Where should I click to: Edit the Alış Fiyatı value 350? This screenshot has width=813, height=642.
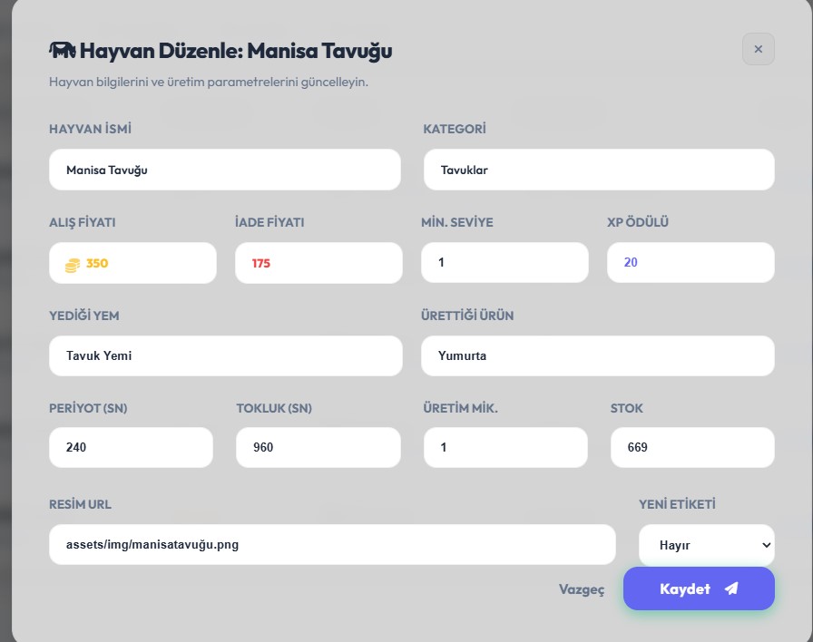[x=132, y=263]
